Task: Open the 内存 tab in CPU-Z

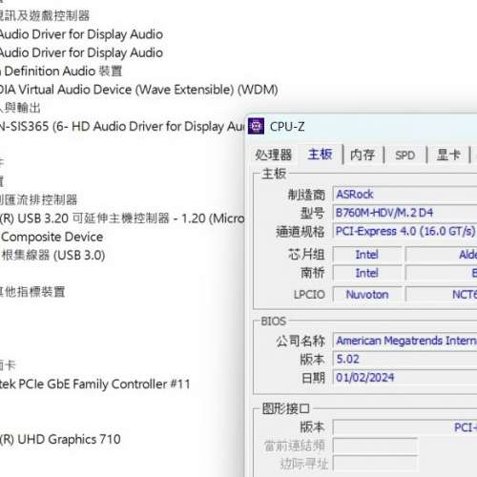Action: [x=363, y=155]
